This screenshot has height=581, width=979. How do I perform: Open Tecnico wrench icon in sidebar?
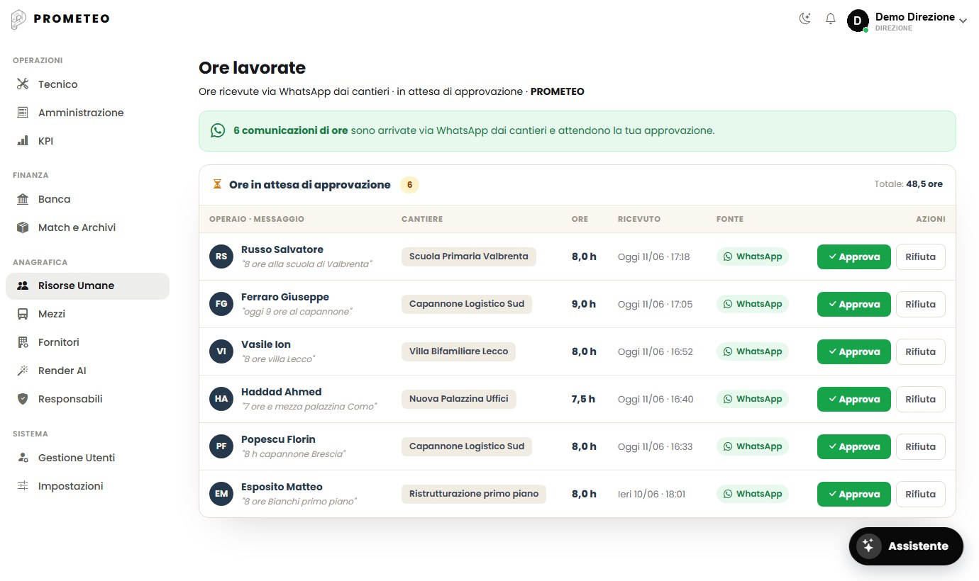click(23, 84)
